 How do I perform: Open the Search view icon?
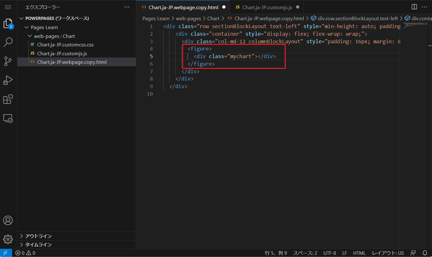(8, 42)
